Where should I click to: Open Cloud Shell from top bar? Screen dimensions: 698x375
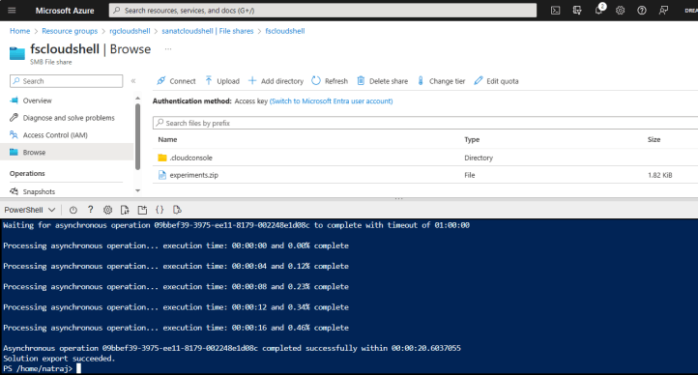pyautogui.click(x=555, y=11)
